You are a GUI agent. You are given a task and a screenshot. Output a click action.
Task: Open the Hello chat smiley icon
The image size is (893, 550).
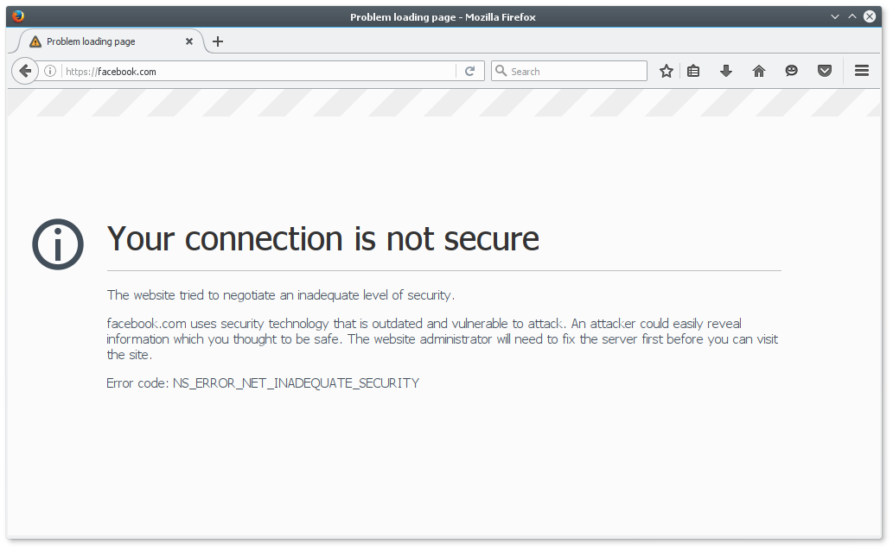pos(791,71)
